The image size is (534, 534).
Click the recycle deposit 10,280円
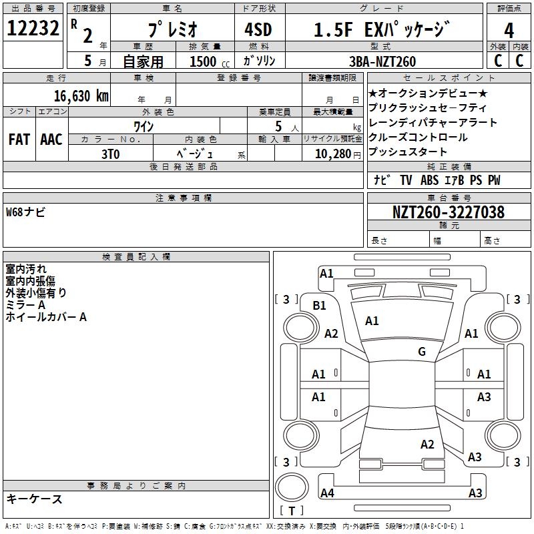[338, 154]
